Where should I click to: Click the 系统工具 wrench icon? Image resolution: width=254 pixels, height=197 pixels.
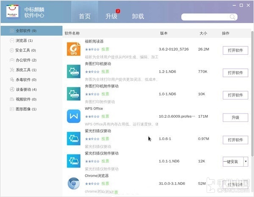(x=12, y=70)
